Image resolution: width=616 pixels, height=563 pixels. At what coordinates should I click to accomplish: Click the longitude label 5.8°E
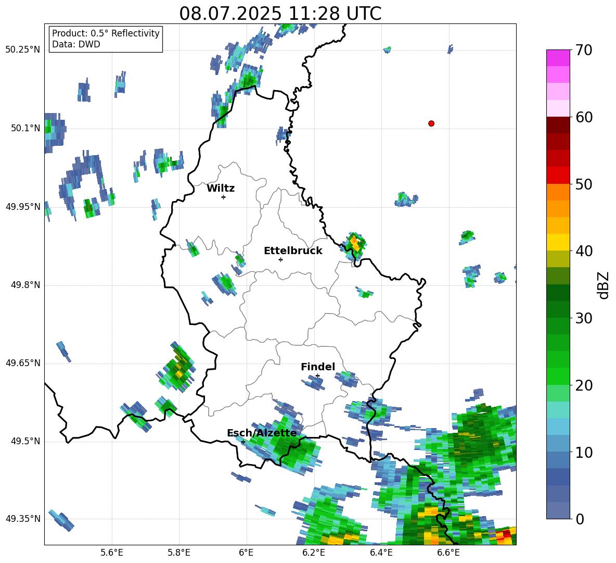click(179, 553)
